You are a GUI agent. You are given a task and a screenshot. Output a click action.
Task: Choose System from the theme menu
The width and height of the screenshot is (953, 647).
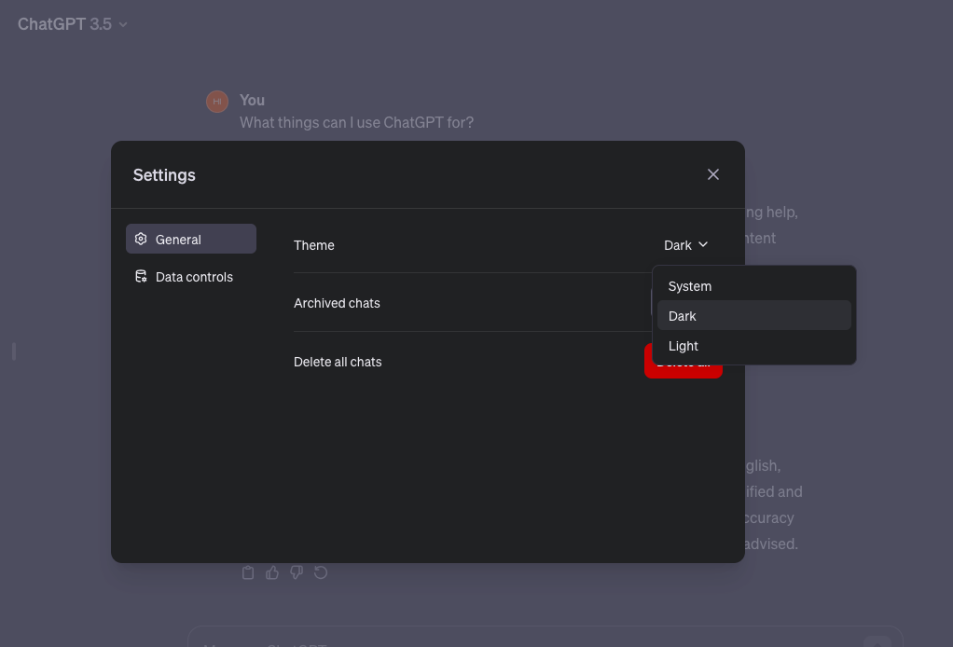[753, 286]
